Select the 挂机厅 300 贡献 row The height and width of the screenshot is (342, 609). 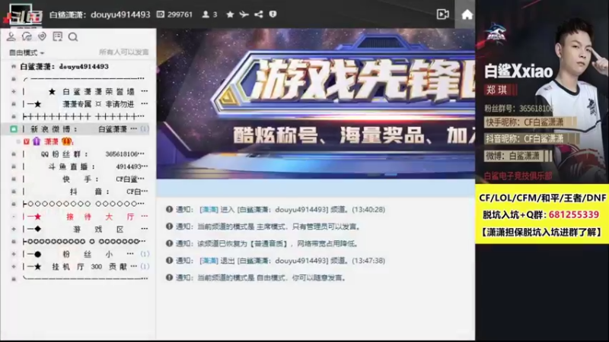[x=80, y=267]
